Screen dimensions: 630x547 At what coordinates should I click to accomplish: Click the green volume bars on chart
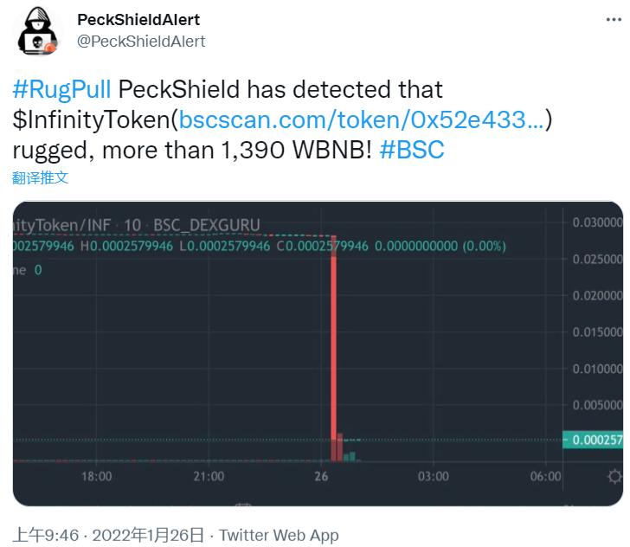[349, 455]
